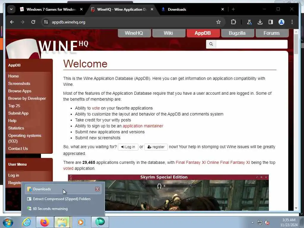Screen dimensions: 304x228
Task: Open Contact Us sidebar link
Action: [18, 148]
